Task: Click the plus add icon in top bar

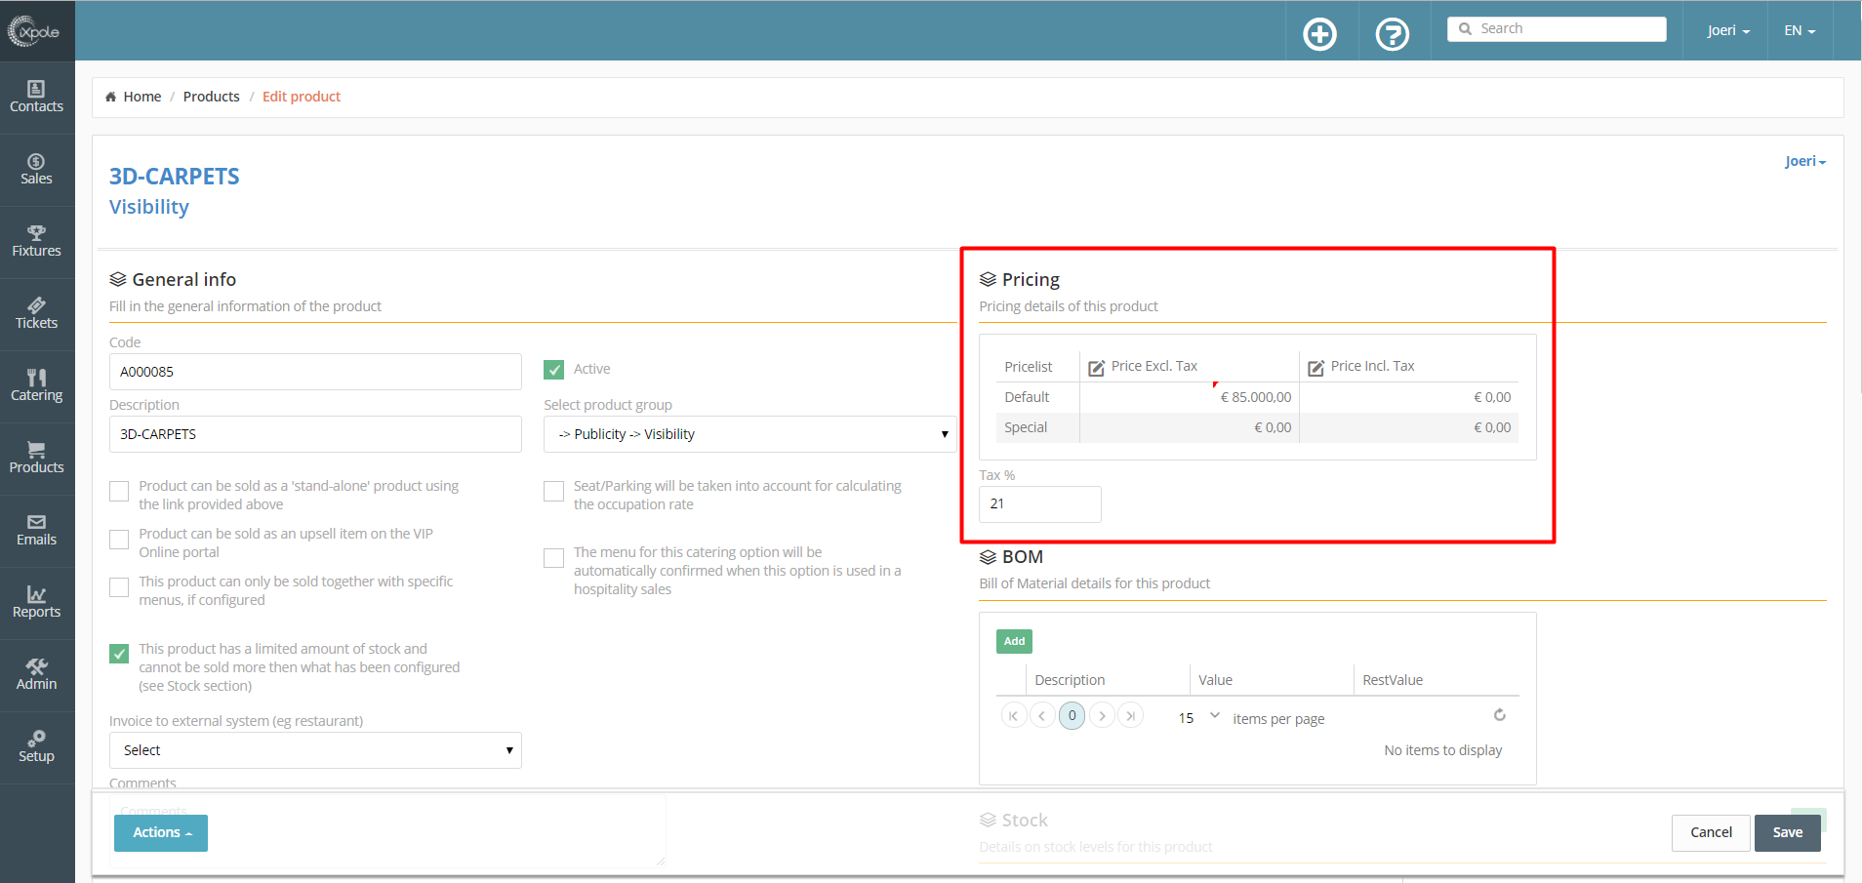Action: pyautogui.click(x=1320, y=34)
